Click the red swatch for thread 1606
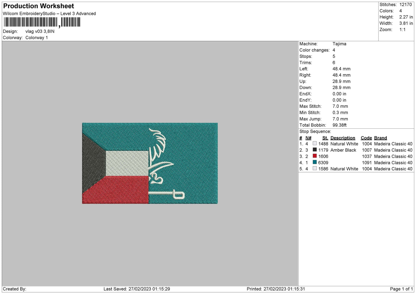Viewport: 416px width, 294px height. [315, 156]
